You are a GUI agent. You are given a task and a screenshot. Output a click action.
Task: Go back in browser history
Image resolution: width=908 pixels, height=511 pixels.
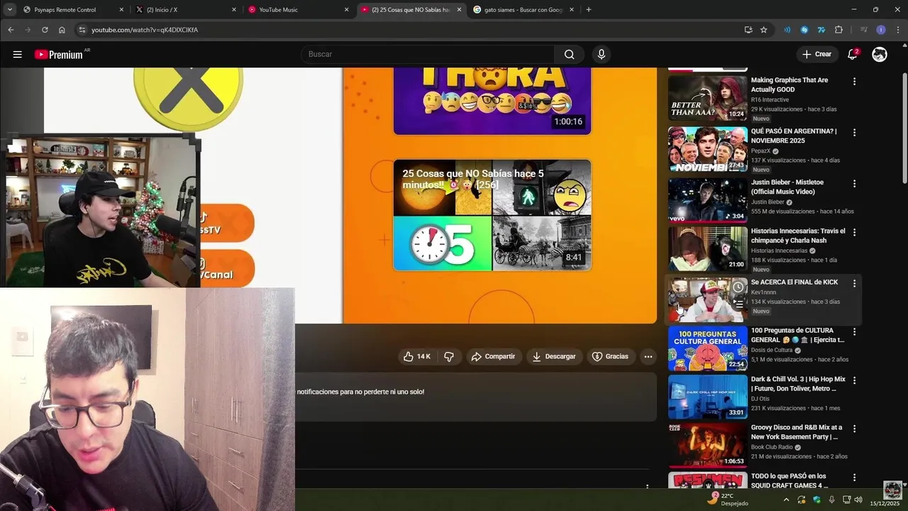[11, 30]
